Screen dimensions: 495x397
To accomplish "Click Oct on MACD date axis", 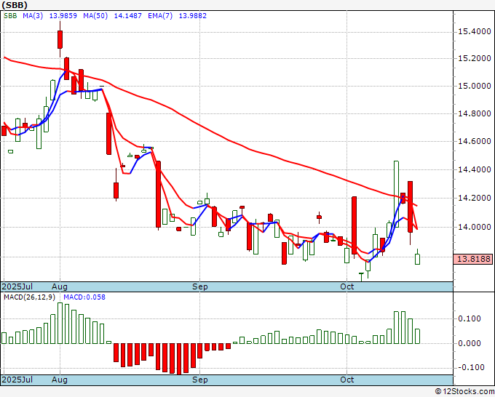I will coord(347,380).
